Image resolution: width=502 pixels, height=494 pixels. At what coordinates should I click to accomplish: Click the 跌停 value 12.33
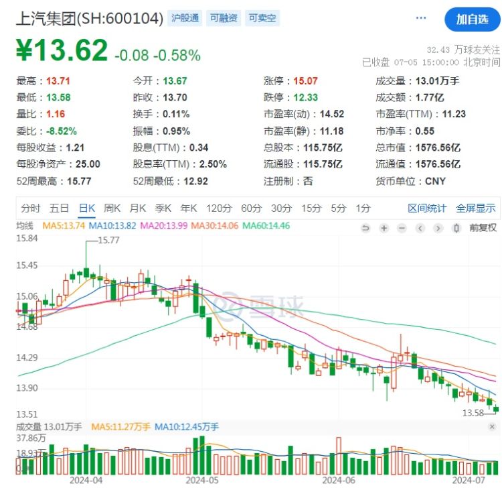(306, 97)
